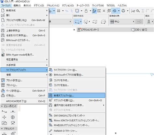Choose プロット(L)...
This screenshot has height=135, width=154.
(x=24, y=85)
